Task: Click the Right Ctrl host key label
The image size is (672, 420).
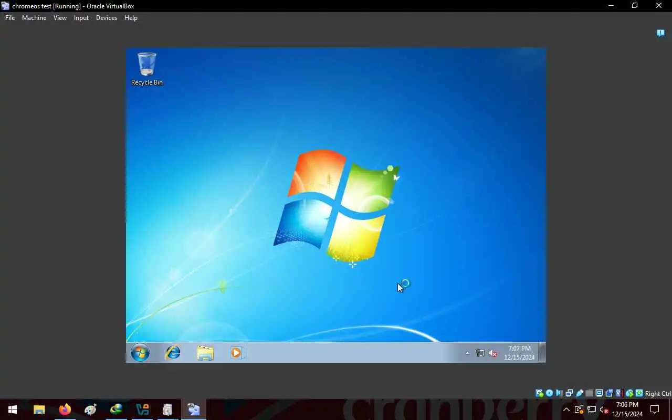Action: click(658, 394)
